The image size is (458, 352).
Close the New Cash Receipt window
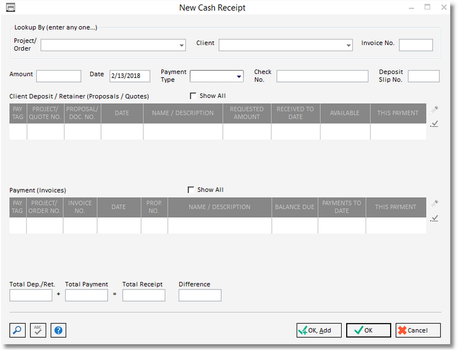tap(444, 7)
